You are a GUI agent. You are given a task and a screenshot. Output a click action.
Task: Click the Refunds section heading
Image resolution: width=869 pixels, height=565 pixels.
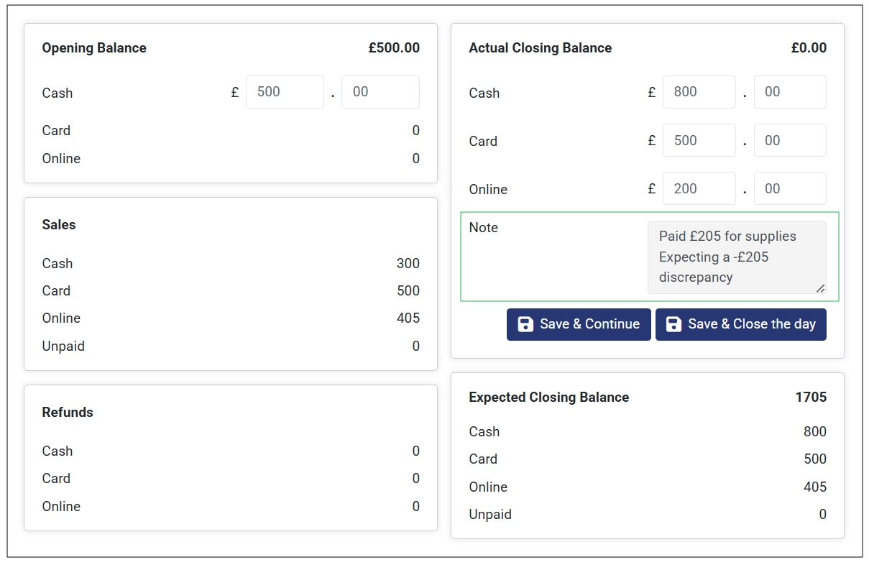pyautogui.click(x=68, y=413)
